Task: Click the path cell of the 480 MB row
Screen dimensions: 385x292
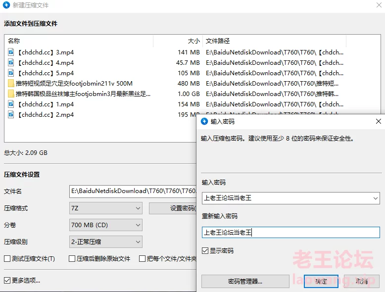Action: coord(272,84)
